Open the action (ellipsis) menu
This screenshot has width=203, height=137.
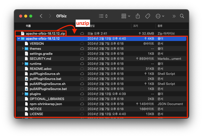[160, 16]
